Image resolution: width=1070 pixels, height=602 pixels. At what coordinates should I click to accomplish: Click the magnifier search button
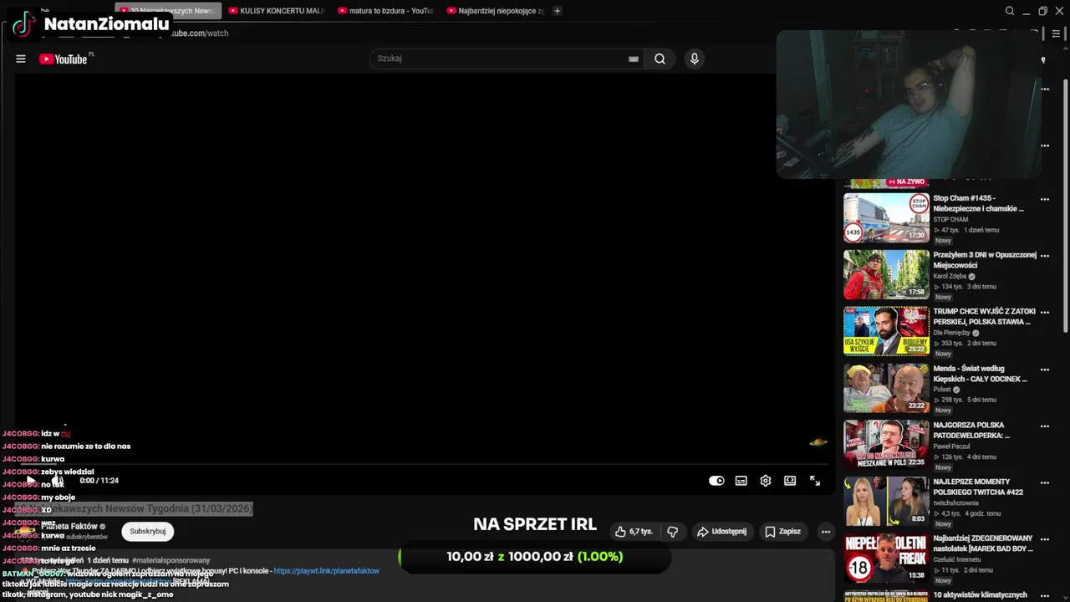[x=660, y=59]
